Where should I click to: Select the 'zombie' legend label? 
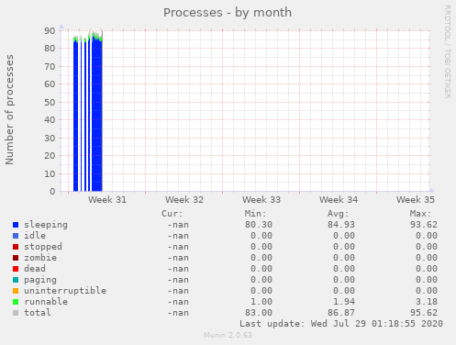[40, 258]
